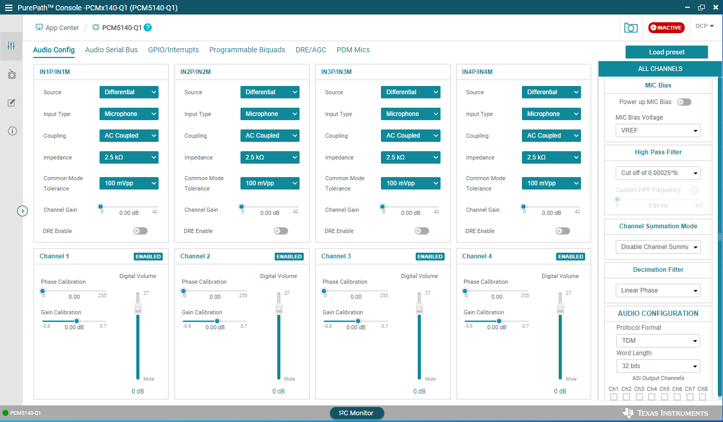Image resolution: width=723 pixels, height=422 pixels.
Task: Click the camera snapshot icon
Action: pyautogui.click(x=631, y=27)
